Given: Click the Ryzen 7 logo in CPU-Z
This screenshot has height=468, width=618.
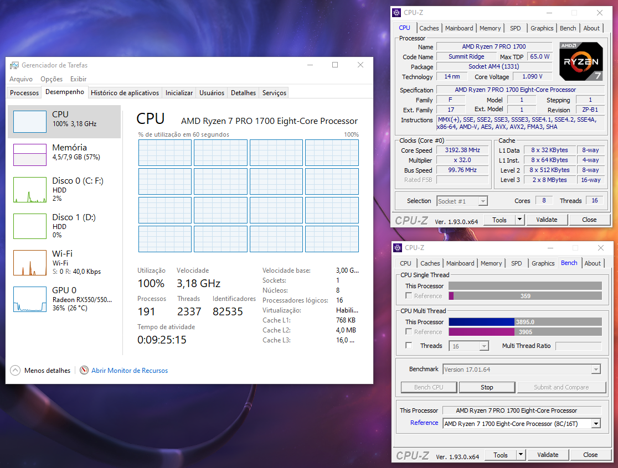Looking at the screenshot, I should click(x=581, y=61).
